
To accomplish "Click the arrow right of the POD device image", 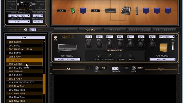I will [34, 4].
